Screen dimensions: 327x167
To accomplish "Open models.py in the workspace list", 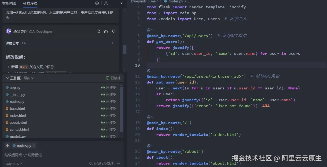I will tap(18, 136).
